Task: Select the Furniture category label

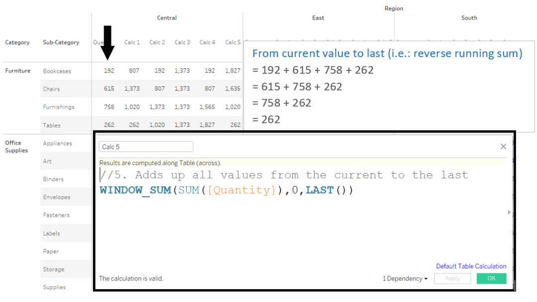Action: click(18, 70)
